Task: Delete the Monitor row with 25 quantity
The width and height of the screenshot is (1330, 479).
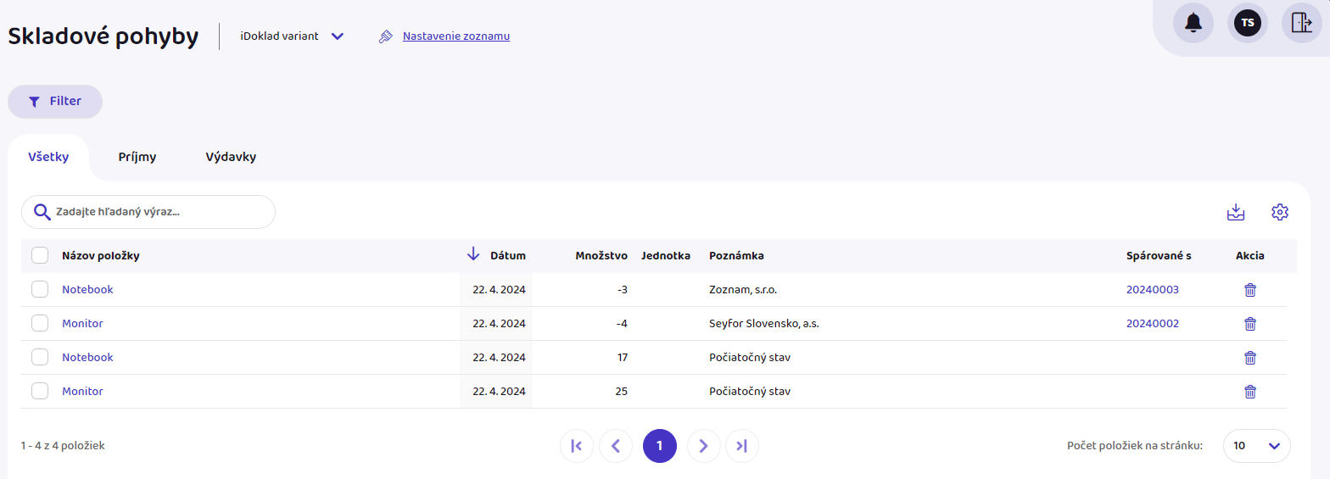Action: (1249, 392)
